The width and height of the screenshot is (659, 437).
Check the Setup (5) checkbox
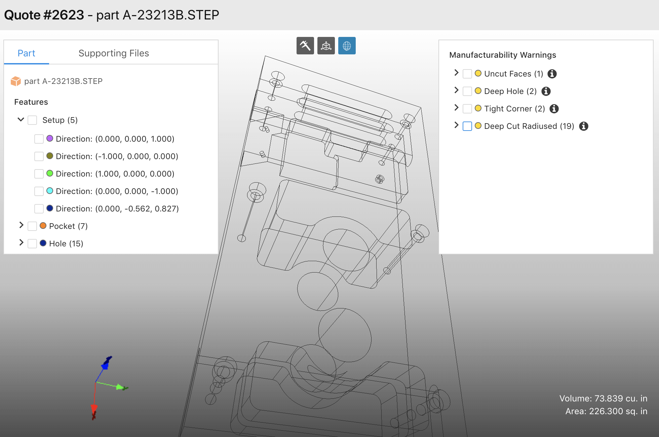pos(32,120)
